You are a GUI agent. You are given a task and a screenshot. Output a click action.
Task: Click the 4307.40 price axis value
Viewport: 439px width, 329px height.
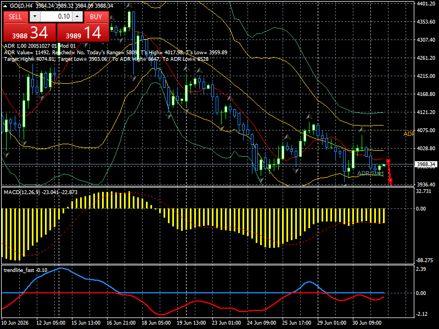click(x=426, y=39)
